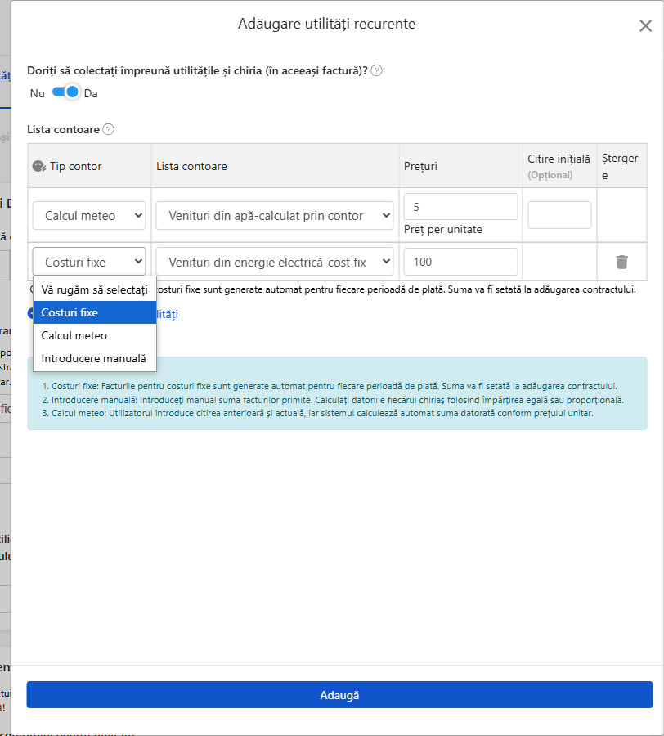Click info line 3 about Calcul meteo
The height and width of the screenshot is (736, 664).
tap(317, 413)
